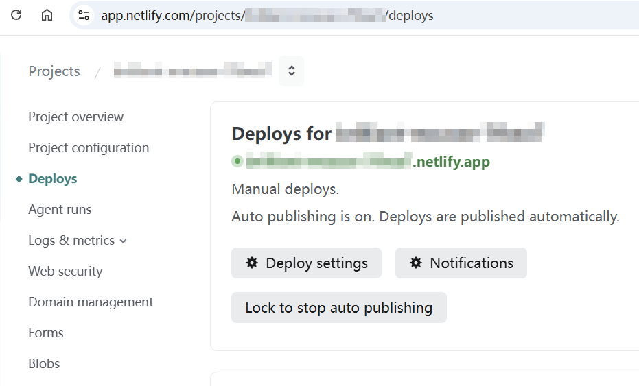Viewport: 639px width, 386px height.
Task: Open Project overview in sidebar
Action: 75,117
